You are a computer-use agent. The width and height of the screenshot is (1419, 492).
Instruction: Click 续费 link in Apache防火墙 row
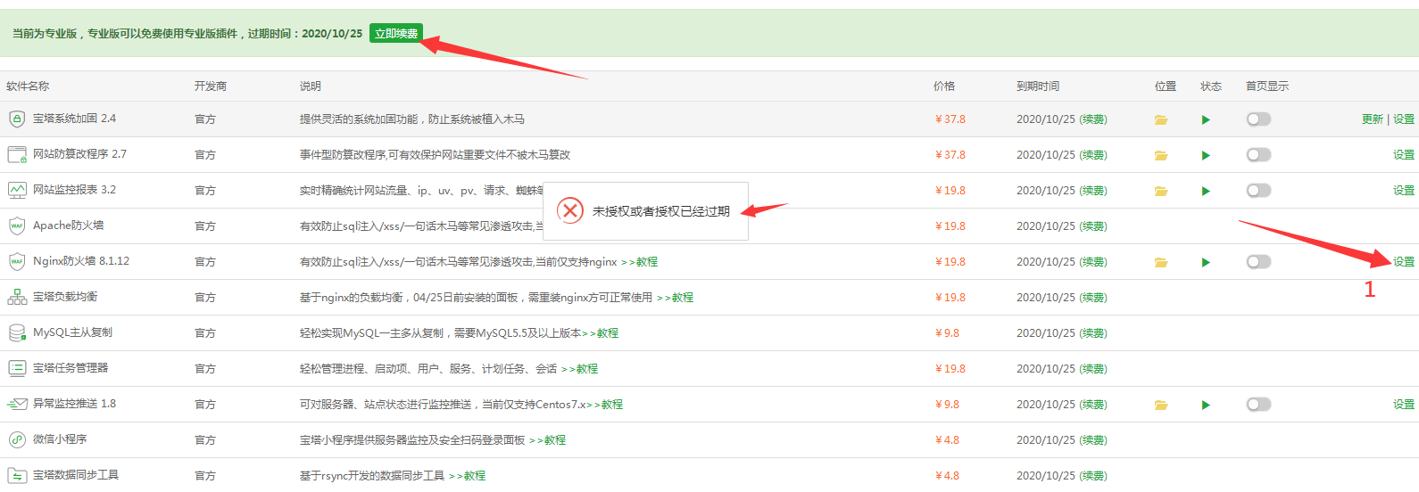[1093, 226]
